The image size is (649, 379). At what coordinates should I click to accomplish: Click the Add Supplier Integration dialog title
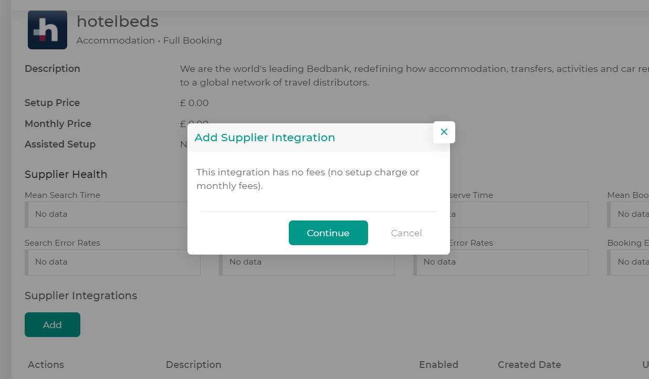pyautogui.click(x=265, y=138)
